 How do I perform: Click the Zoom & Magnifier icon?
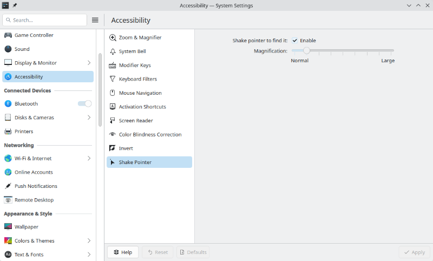click(113, 38)
